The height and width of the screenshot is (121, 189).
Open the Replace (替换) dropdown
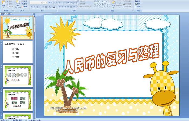click(x=138, y=4)
